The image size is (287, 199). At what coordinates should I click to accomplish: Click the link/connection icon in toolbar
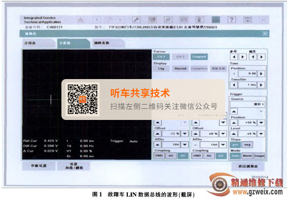[x=168, y=20]
